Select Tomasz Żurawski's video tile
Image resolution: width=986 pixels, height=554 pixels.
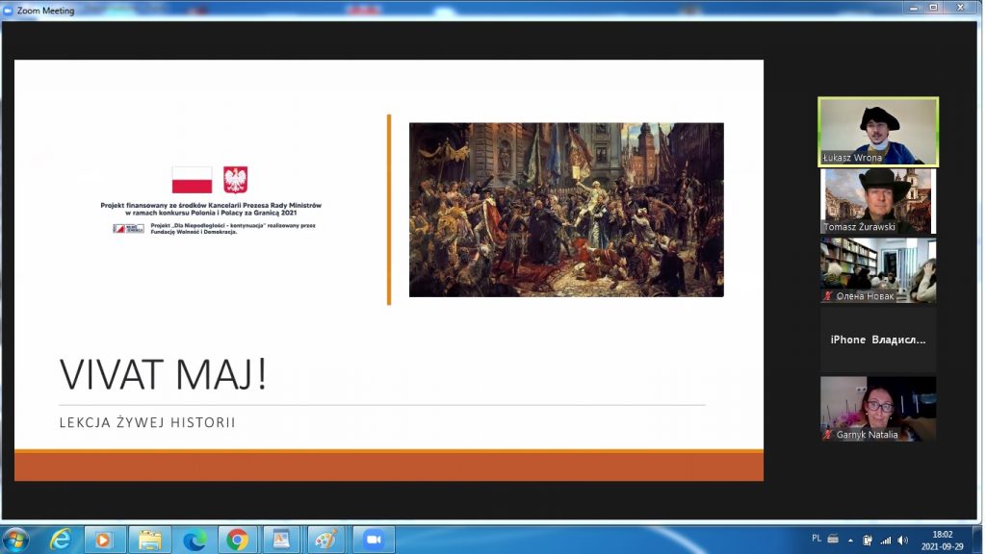(877, 201)
